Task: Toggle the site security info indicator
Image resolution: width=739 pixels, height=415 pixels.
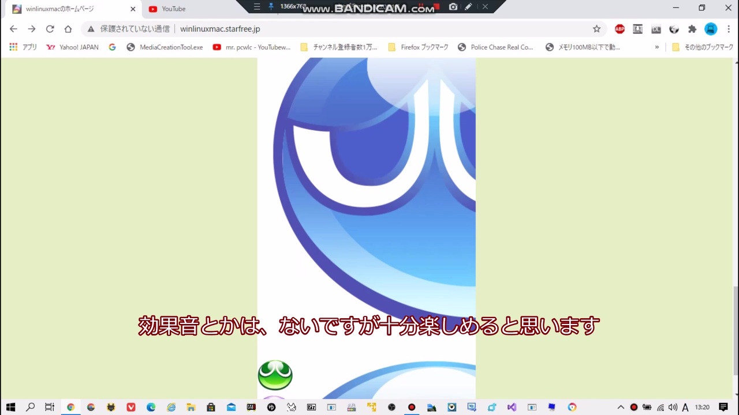Action: (91, 29)
